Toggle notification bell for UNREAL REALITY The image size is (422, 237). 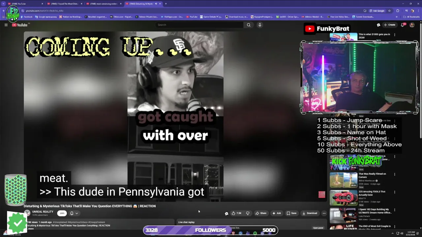click(x=74, y=213)
